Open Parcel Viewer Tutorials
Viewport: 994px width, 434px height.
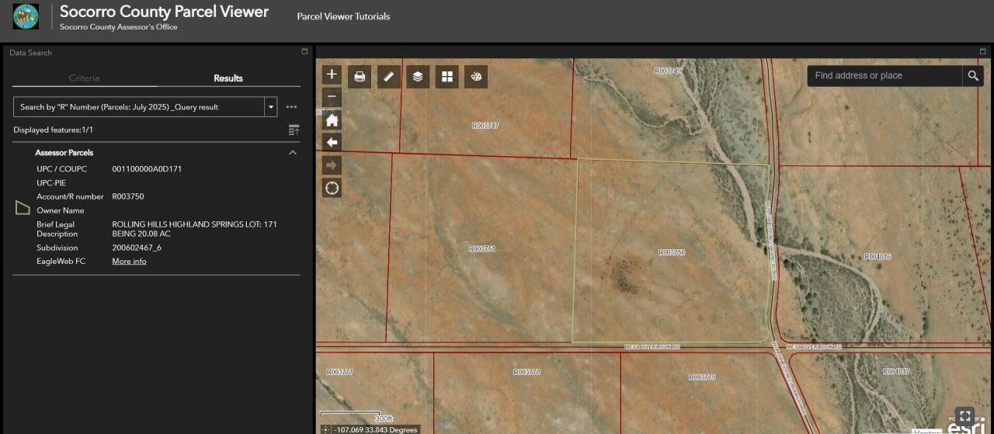[x=343, y=16]
